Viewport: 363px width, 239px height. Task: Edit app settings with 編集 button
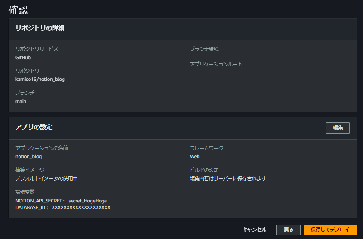coord(338,128)
